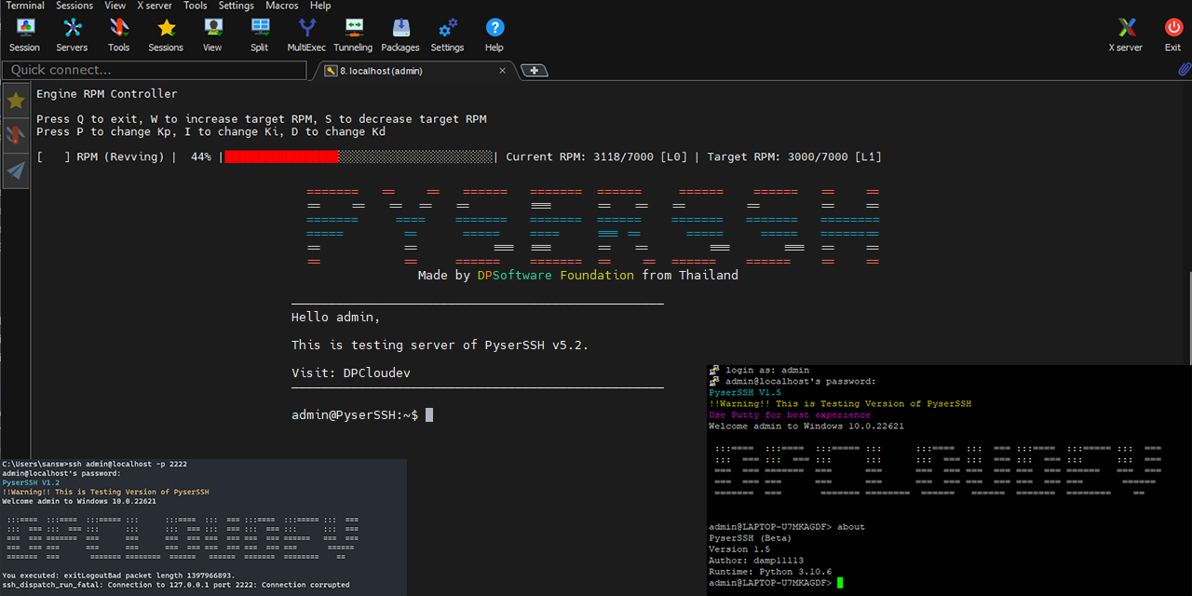Open the MultiExec toolbar icon
Viewport: 1192px width, 596px height.
[x=306, y=34]
